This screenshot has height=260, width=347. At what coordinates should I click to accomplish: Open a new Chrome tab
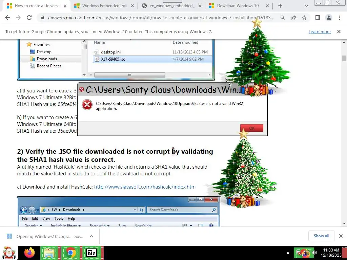(280, 6)
